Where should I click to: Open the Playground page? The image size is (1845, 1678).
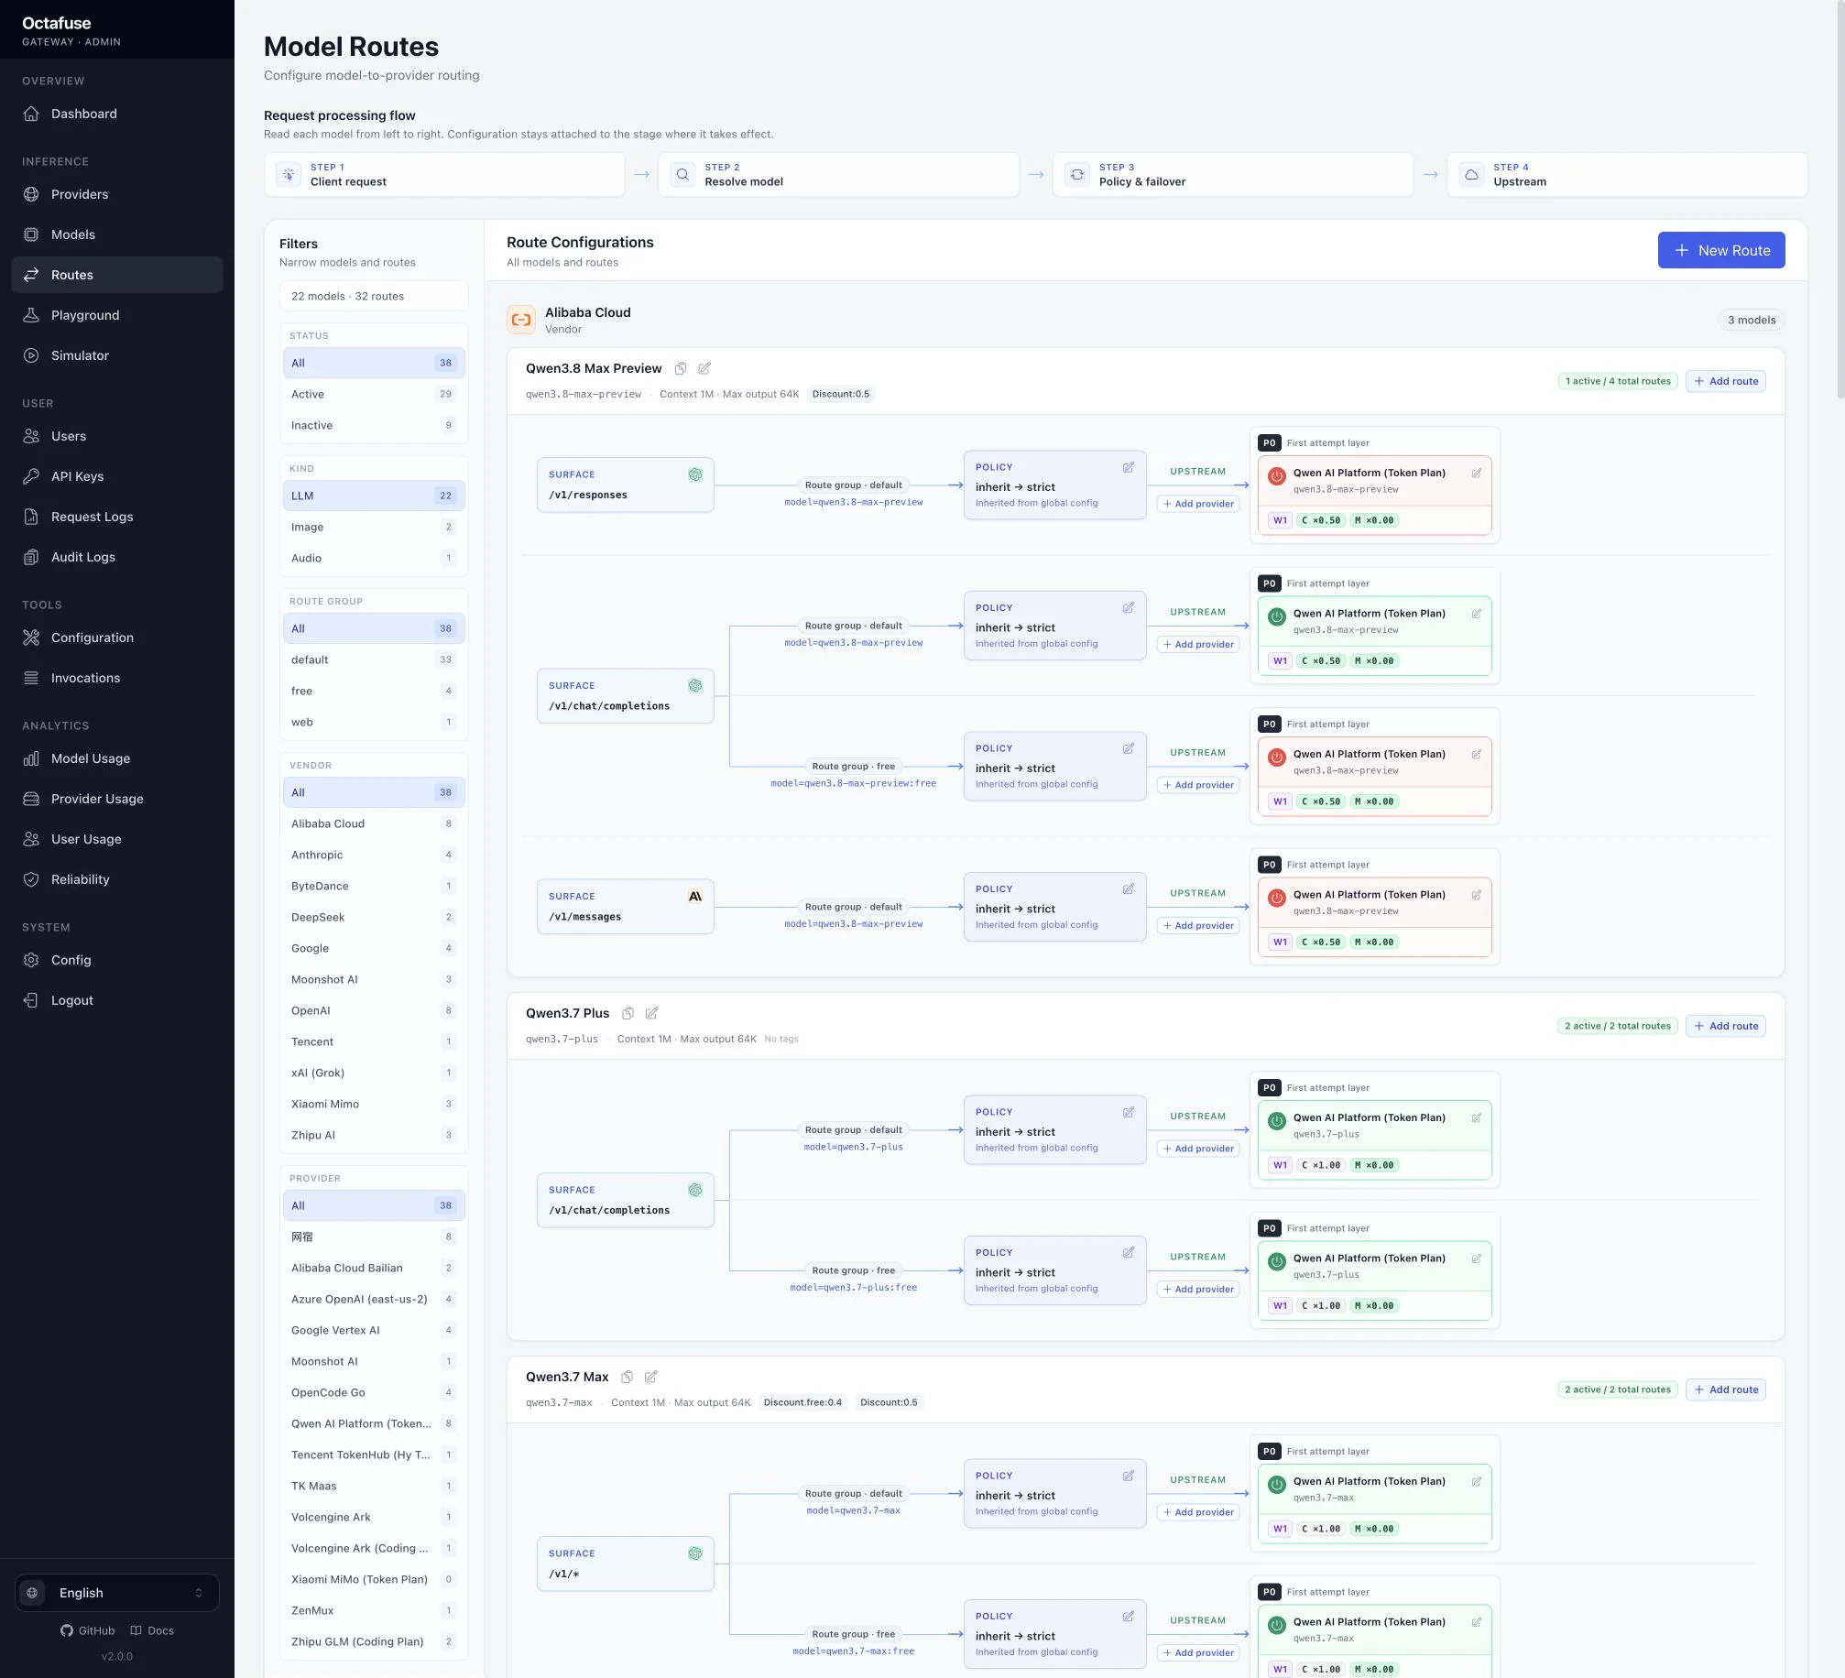pyautogui.click(x=117, y=315)
